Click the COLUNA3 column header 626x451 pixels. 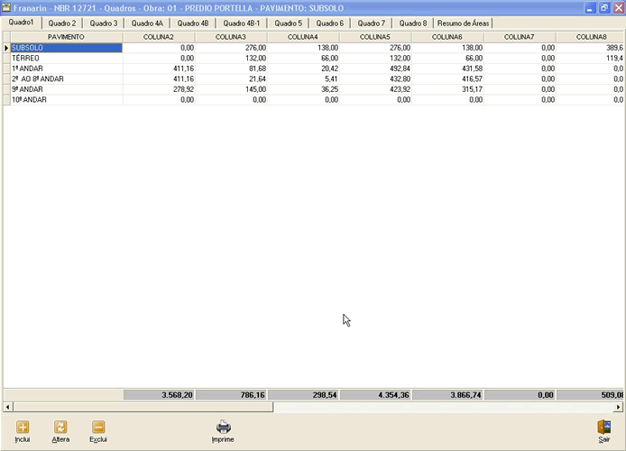231,37
